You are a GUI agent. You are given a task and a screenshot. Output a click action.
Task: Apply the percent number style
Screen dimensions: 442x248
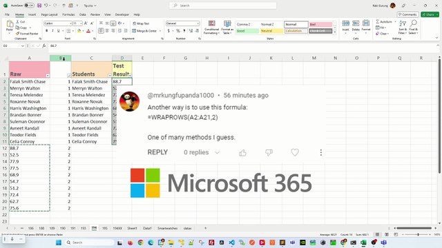point(178,30)
